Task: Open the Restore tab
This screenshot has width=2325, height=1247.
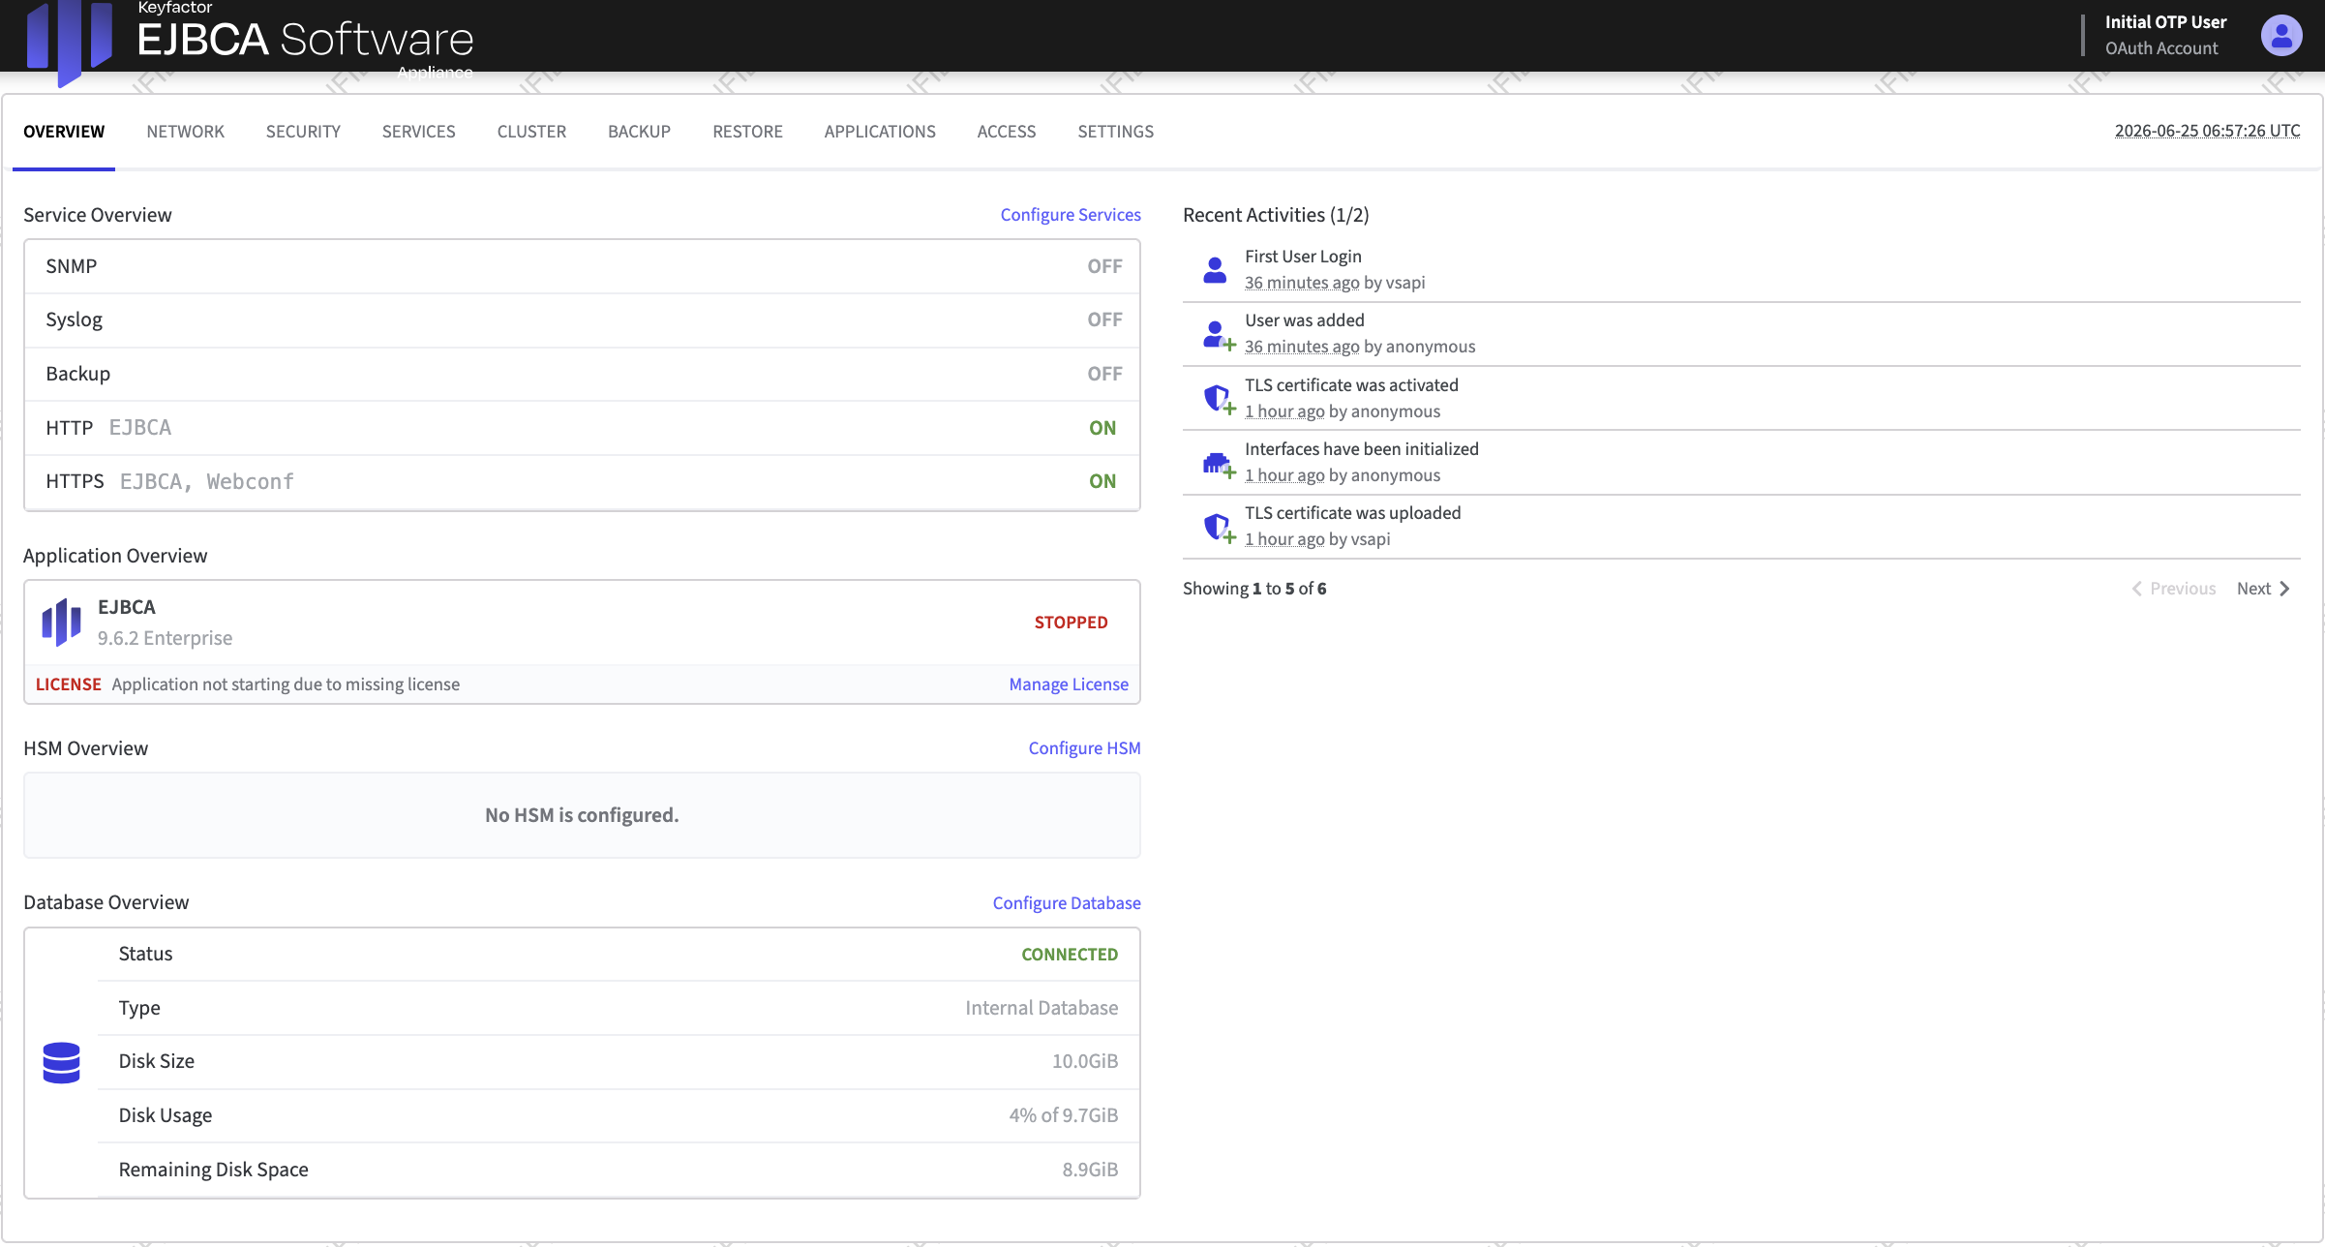Action: [747, 132]
